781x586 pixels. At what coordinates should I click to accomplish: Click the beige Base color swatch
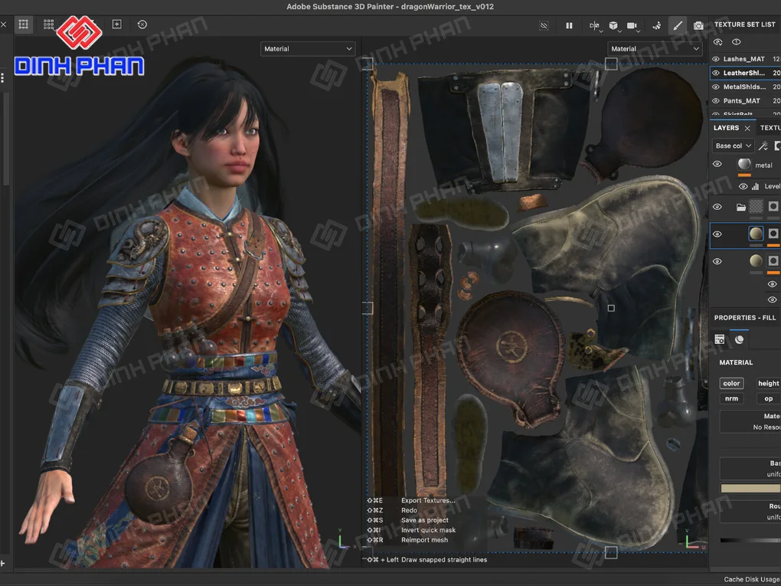point(755,487)
